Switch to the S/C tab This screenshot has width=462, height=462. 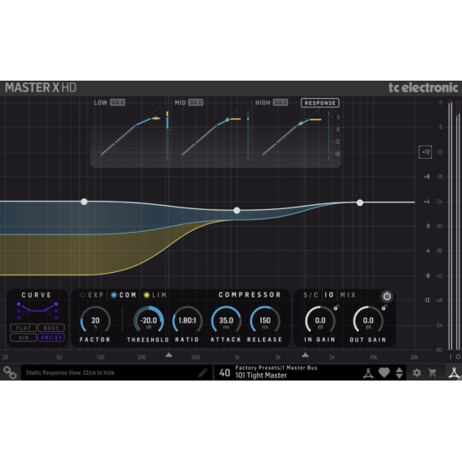tap(311, 295)
